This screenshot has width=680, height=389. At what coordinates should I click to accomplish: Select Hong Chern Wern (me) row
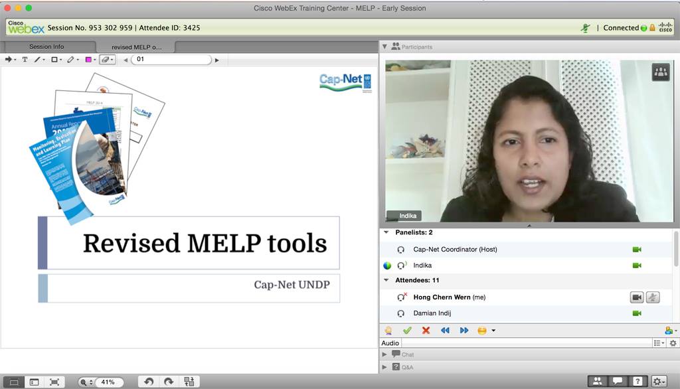click(x=527, y=297)
